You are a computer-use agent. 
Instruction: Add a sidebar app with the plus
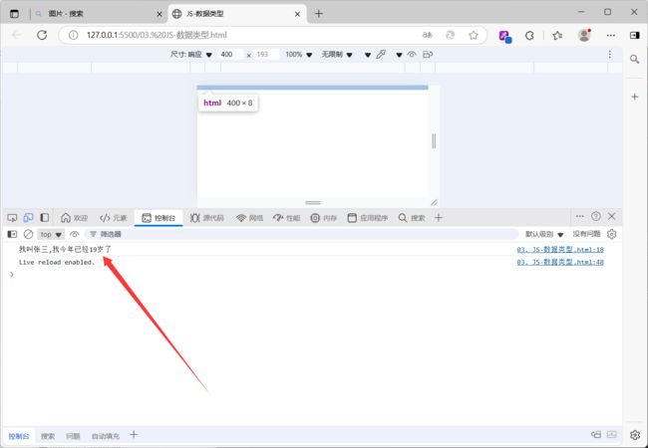634,97
